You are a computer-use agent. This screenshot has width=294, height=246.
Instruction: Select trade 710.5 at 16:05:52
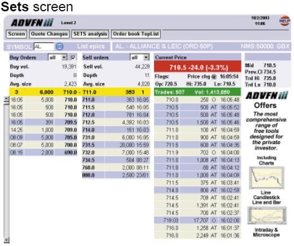point(198,107)
